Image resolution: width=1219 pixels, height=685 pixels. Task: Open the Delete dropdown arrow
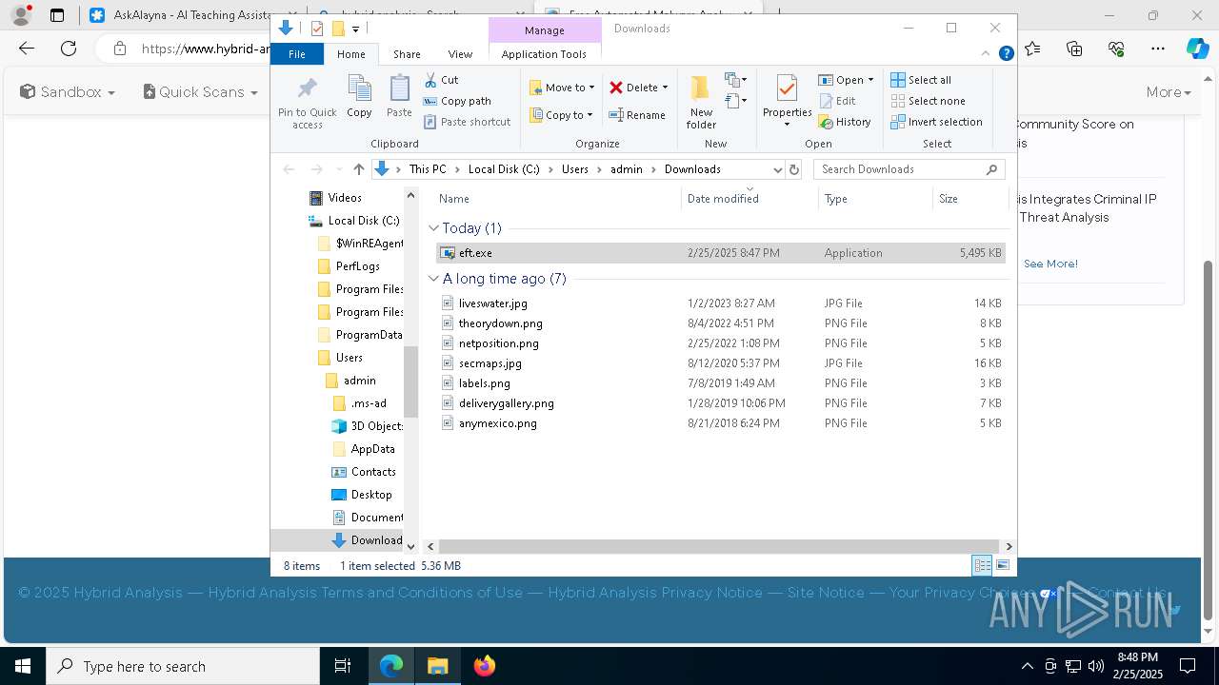pos(665,88)
